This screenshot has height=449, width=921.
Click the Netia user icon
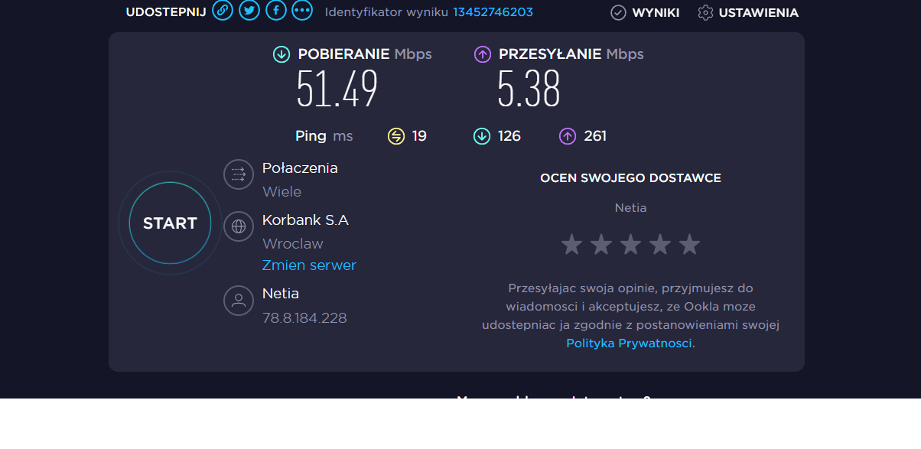pos(239,300)
